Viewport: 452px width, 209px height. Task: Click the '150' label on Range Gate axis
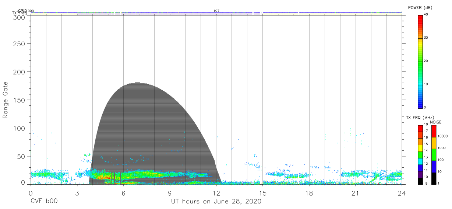point(19,100)
